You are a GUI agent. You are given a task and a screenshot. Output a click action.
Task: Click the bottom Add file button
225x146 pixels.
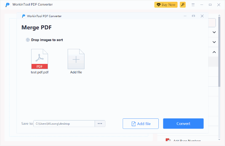coord(141,124)
